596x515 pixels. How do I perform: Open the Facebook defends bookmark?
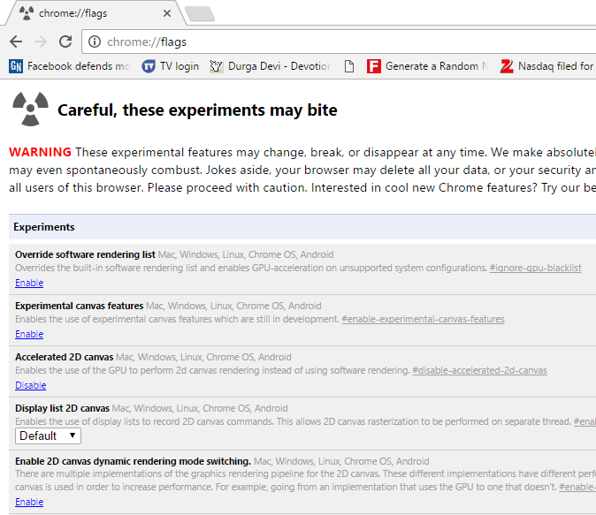coord(69,66)
